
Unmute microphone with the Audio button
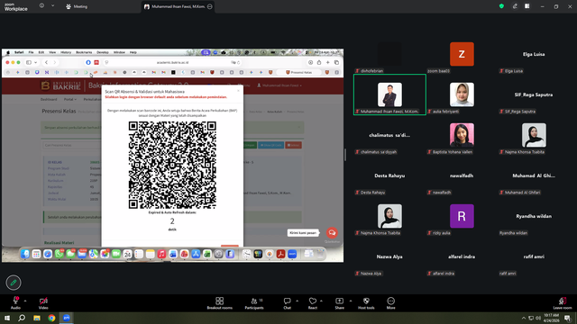pyautogui.click(x=16, y=302)
